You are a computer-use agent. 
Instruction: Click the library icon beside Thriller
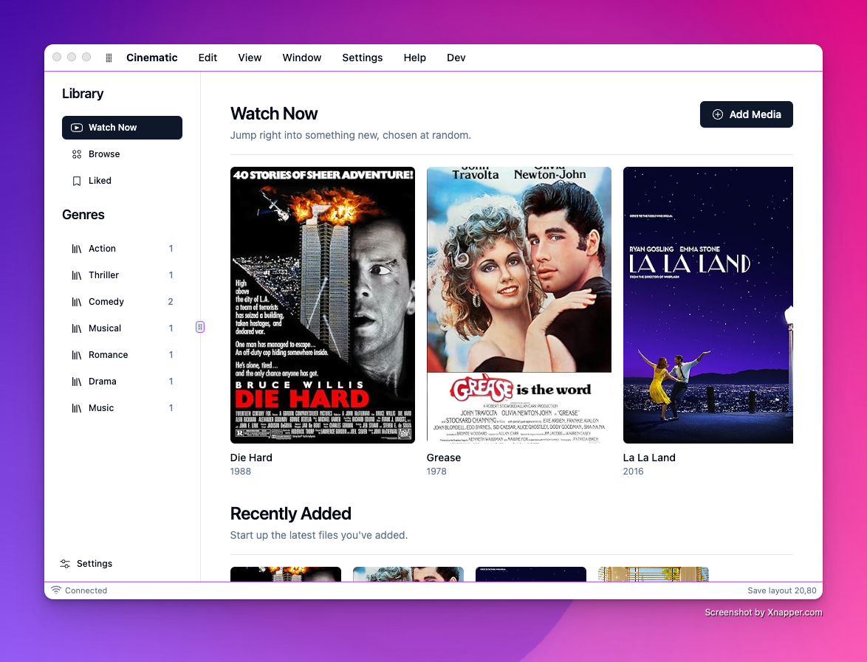[77, 275]
